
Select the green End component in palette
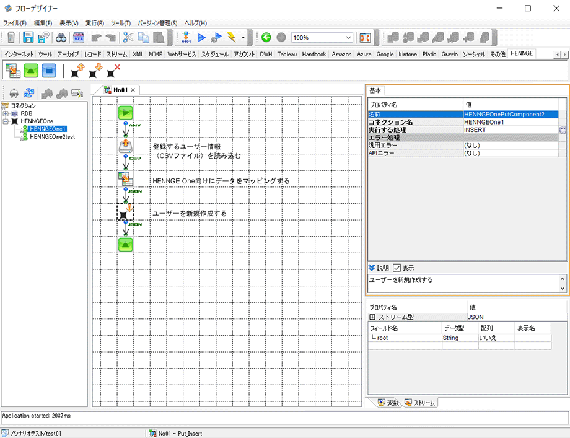[x=31, y=70]
